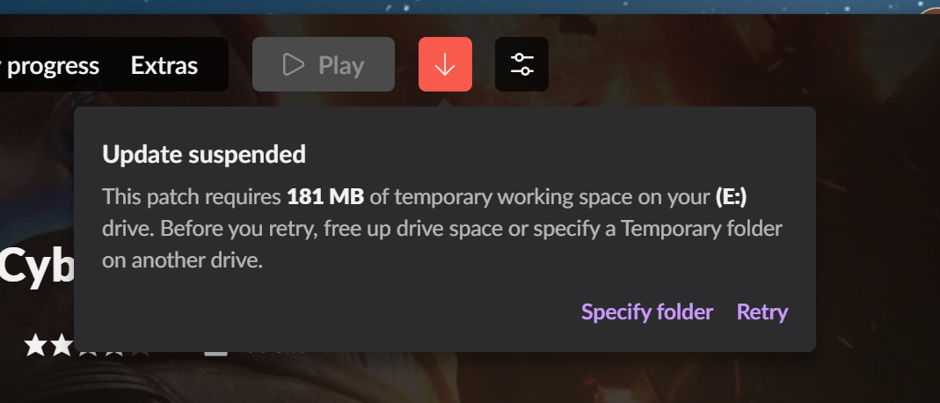Viewport: 940px width, 403px height.
Task: Select the fourth rating star
Action: (x=113, y=354)
